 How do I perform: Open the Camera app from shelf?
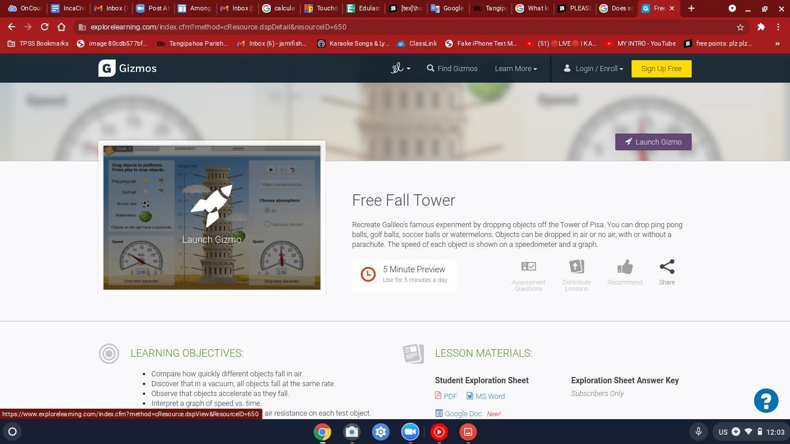352,432
